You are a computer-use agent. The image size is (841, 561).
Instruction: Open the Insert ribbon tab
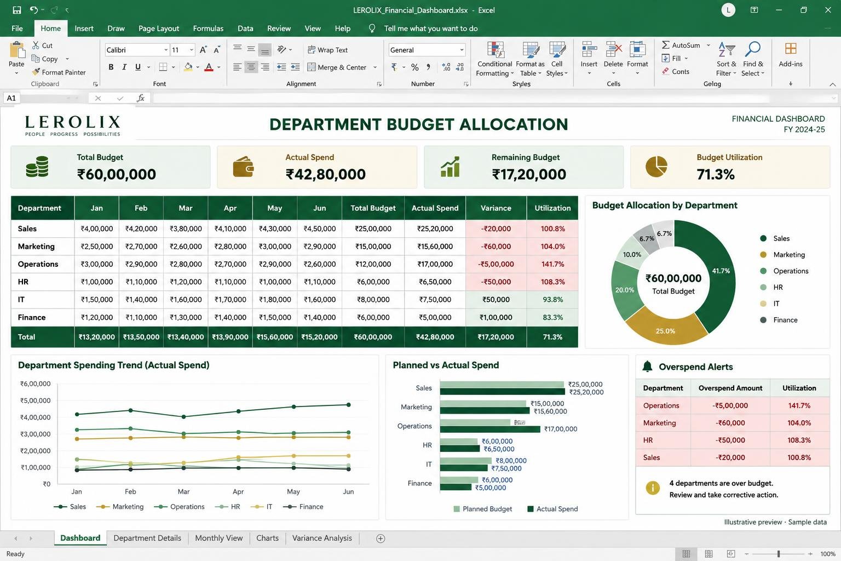pyautogui.click(x=84, y=28)
